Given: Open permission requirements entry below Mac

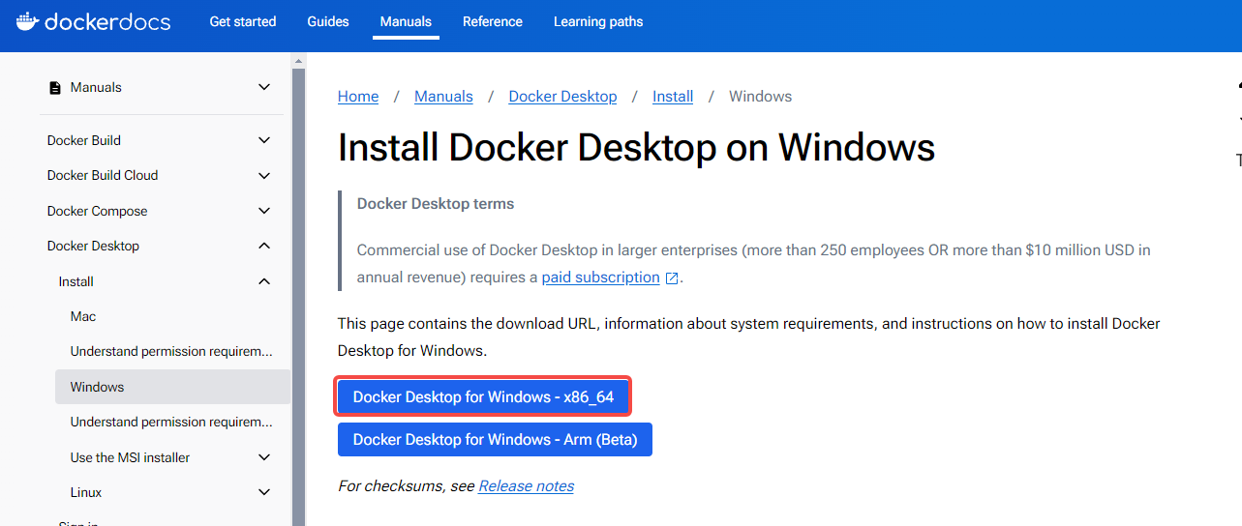Looking at the screenshot, I should pos(171,351).
